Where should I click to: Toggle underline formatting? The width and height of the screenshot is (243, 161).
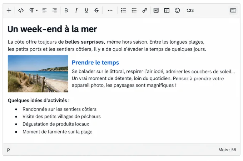pos(86,10)
